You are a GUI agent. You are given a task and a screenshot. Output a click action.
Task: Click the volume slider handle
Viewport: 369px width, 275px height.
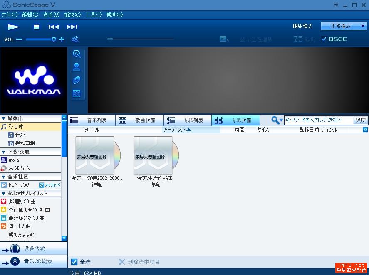54,39
